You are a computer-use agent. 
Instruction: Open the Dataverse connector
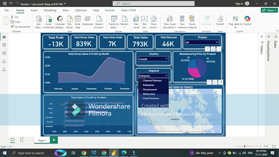coord(87,20)
